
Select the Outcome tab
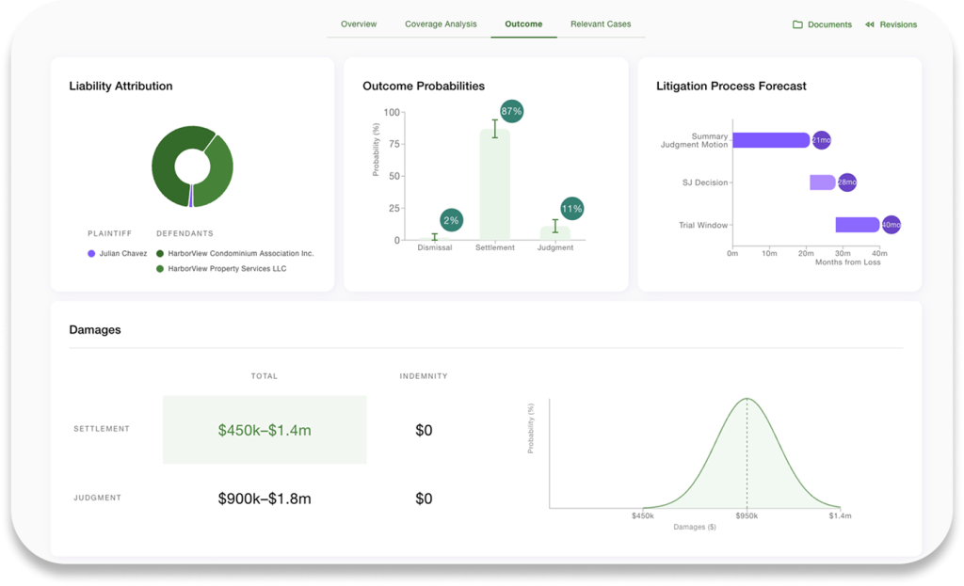[523, 24]
